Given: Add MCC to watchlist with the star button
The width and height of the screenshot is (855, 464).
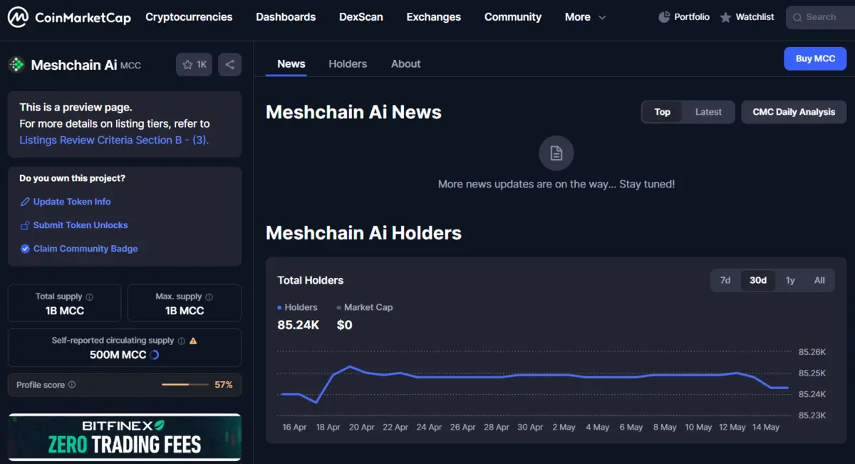Looking at the screenshot, I should 194,65.
